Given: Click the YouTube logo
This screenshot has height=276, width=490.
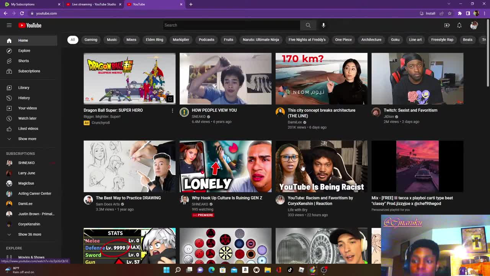Looking at the screenshot, I should 30,25.
